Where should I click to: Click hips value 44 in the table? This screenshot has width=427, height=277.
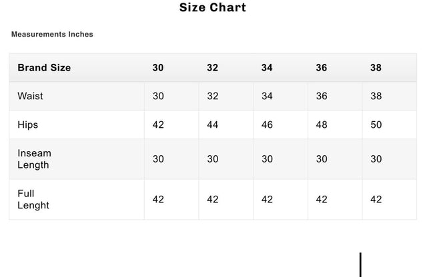click(x=213, y=125)
